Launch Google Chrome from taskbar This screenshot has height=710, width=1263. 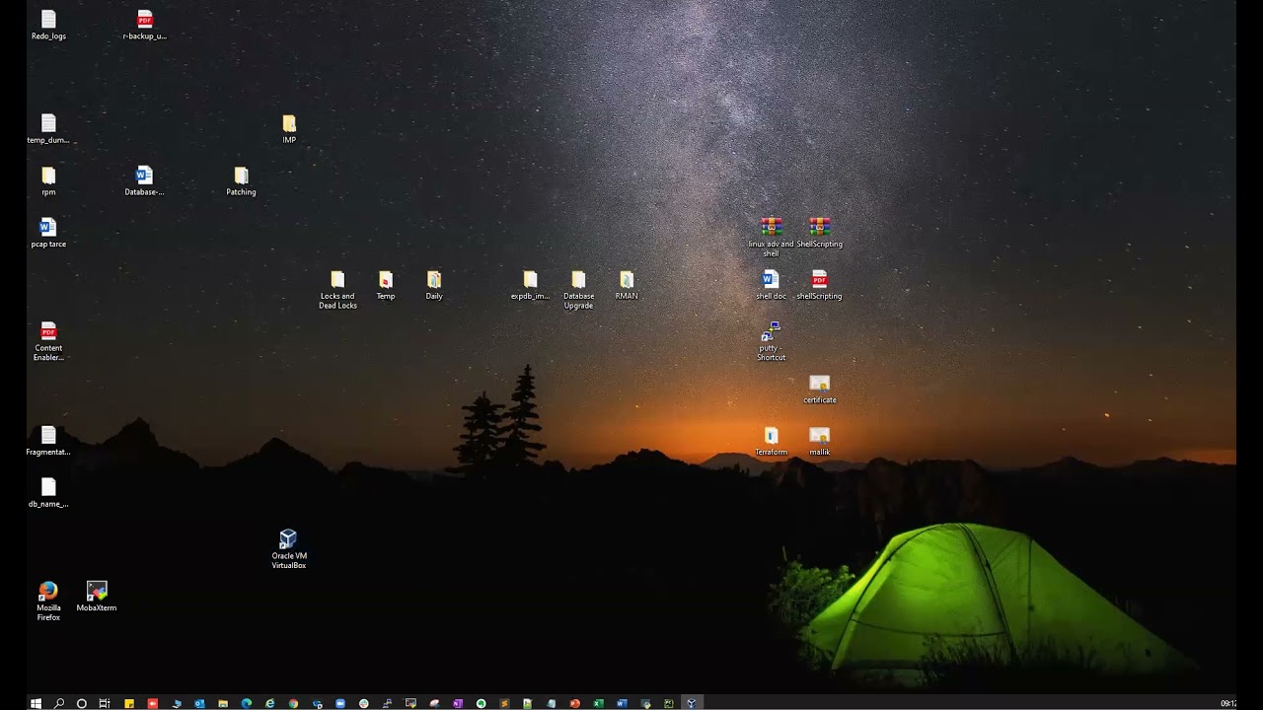293,703
